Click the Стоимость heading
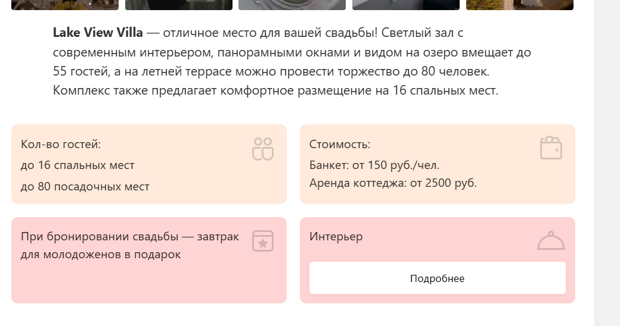This screenshot has height=326, width=620. click(x=340, y=145)
